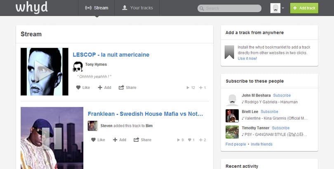Screen dimensions: 334x169
Task: Share the LESCOP la nuit americaine track
Action: 127,87
